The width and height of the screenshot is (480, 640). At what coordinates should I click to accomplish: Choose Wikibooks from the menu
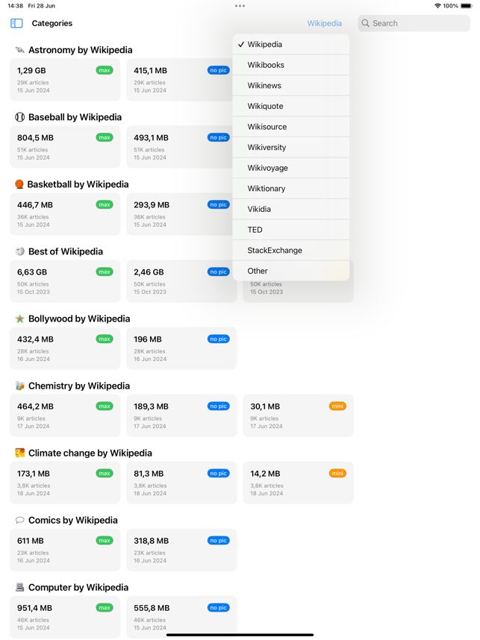coord(290,65)
